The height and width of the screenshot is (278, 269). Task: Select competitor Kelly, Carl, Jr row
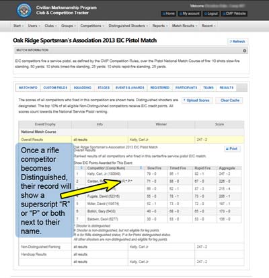[158, 174]
